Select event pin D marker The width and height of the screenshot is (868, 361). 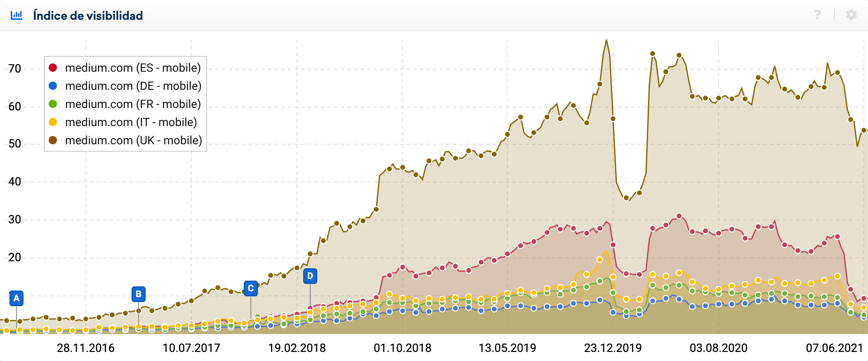click(x=310, y=276)
